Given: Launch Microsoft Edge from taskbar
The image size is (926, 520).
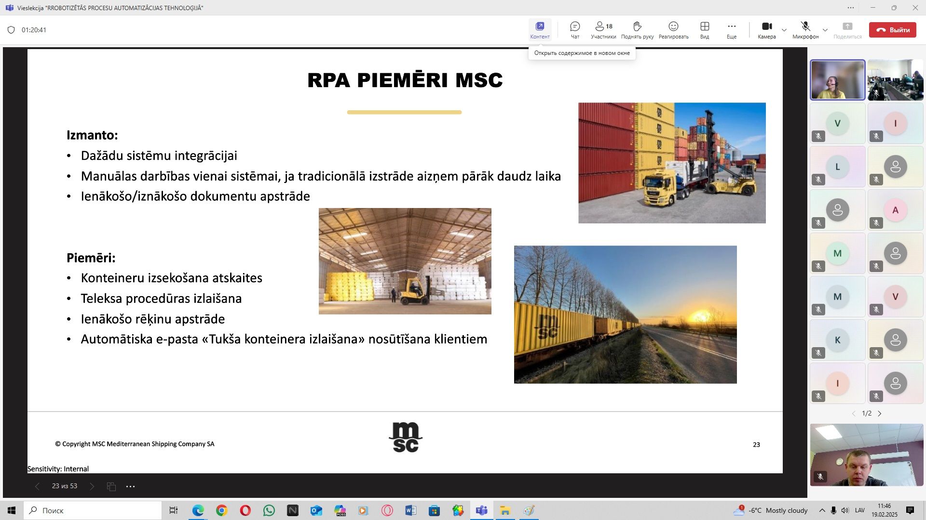Looking at the screenshot, I should (198, 510).
